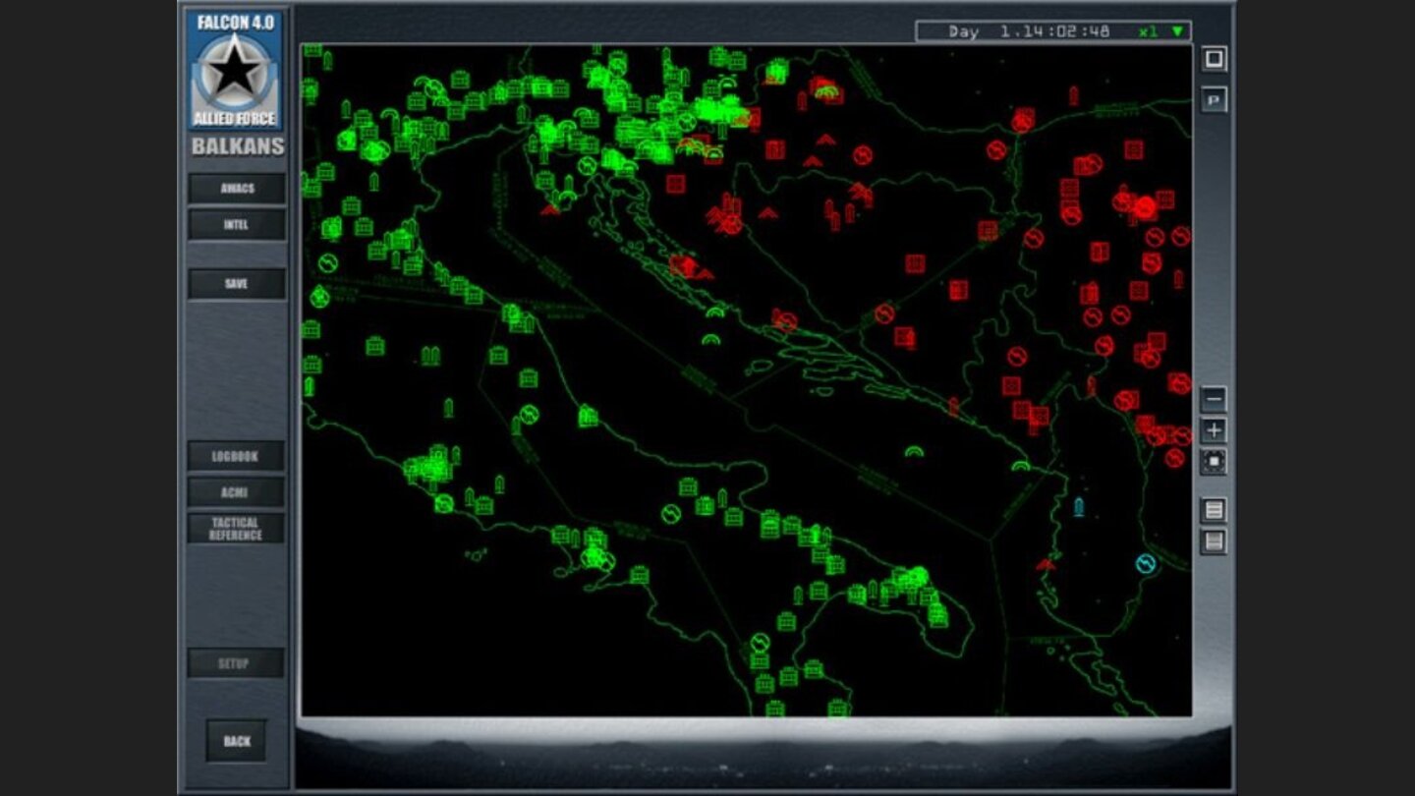Open the INTEL panel
The height and width of the screenshot is (796, 1415).
click(x=237, y=225)
